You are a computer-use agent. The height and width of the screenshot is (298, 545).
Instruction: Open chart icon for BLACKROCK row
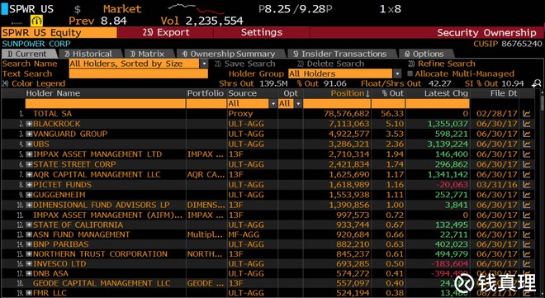tap(527, 124)
